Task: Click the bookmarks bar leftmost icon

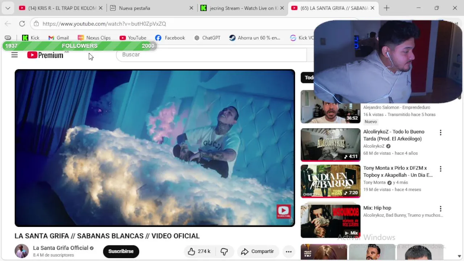Action: pos(8,38)
